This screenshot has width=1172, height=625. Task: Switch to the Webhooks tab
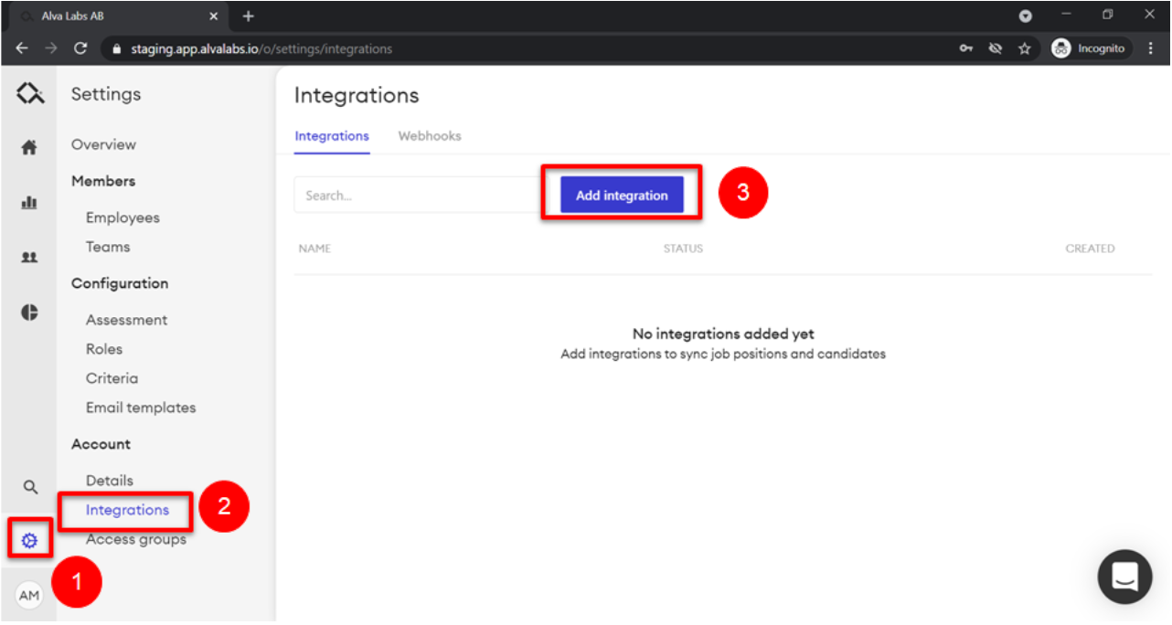pyautogui.click(x=430, y=135)
